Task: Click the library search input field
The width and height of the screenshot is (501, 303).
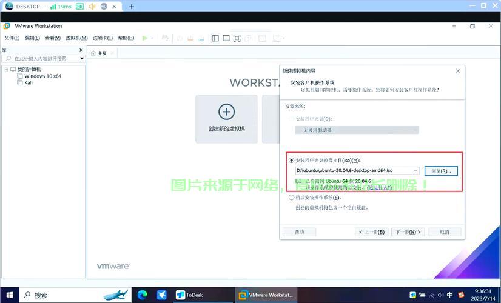Action: (42, 59)
